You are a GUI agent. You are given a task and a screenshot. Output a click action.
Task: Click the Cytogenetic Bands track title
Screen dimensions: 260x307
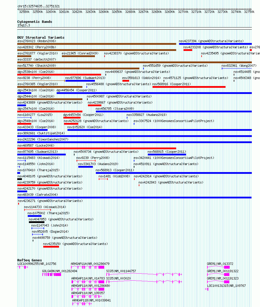click(34, 22)
